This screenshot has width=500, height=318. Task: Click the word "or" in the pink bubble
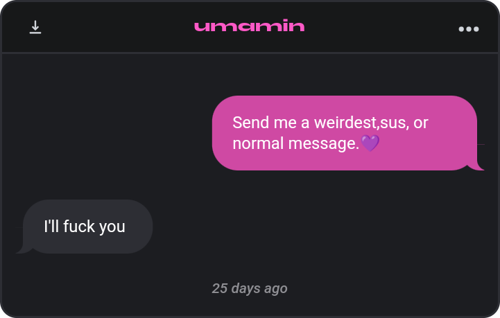pos(421,123)
